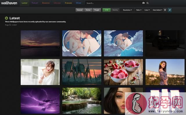
Task: Toggle the Anime category filter
Action: 88,10
